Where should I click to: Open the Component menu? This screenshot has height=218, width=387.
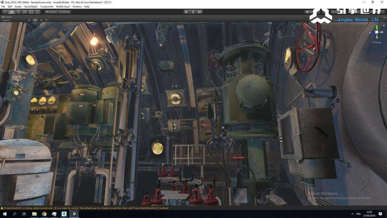point(47,6)
